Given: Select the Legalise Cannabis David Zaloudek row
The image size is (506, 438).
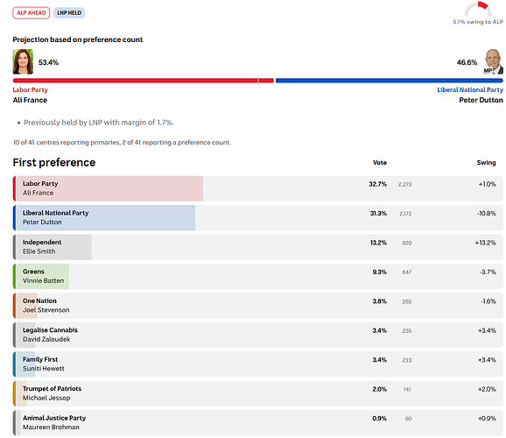Looking at the screenshot, I should pyautogui.click(x=258, y=335).
